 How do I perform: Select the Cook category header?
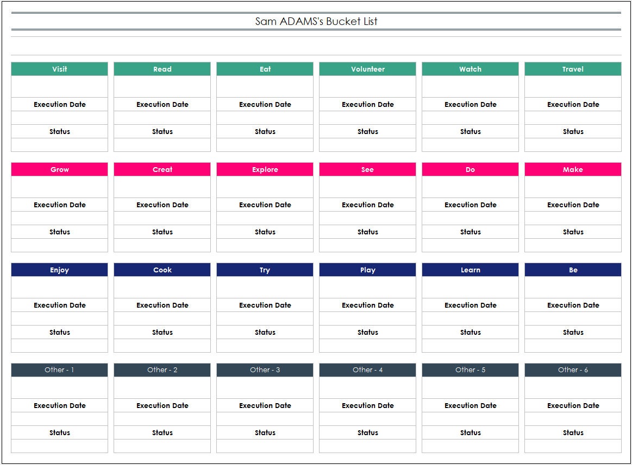coord(161,270)
